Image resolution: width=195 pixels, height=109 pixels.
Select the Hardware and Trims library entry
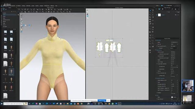coord(6,20)
